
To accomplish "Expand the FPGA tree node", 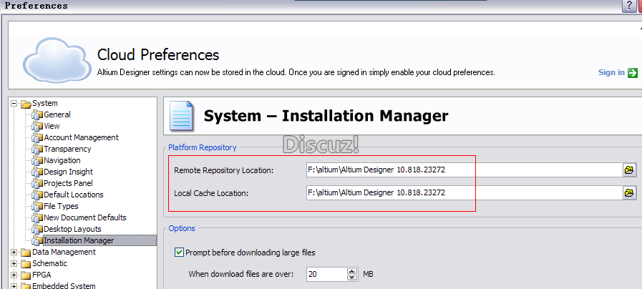I will click(14, 275).
